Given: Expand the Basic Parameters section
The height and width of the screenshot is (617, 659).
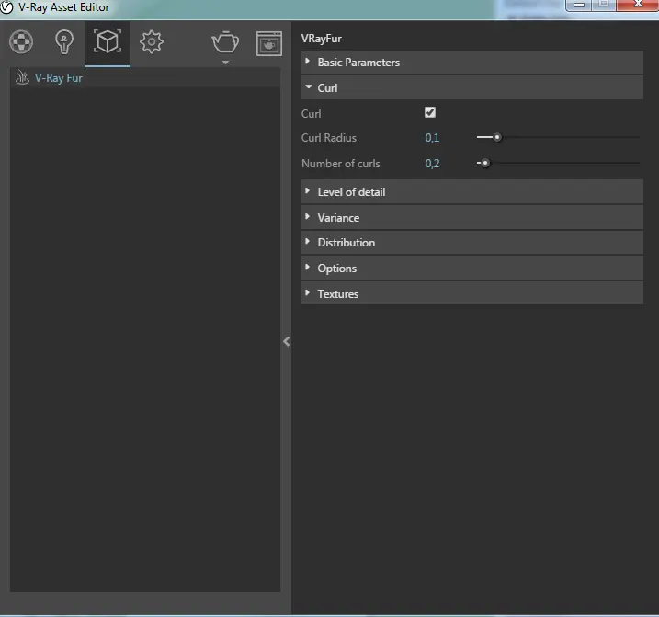Looking at the screenshot, I should [358, 63].
